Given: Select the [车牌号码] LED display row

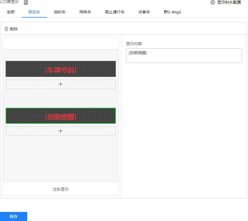Looking at the screenshot, I should tap(60, 69).
